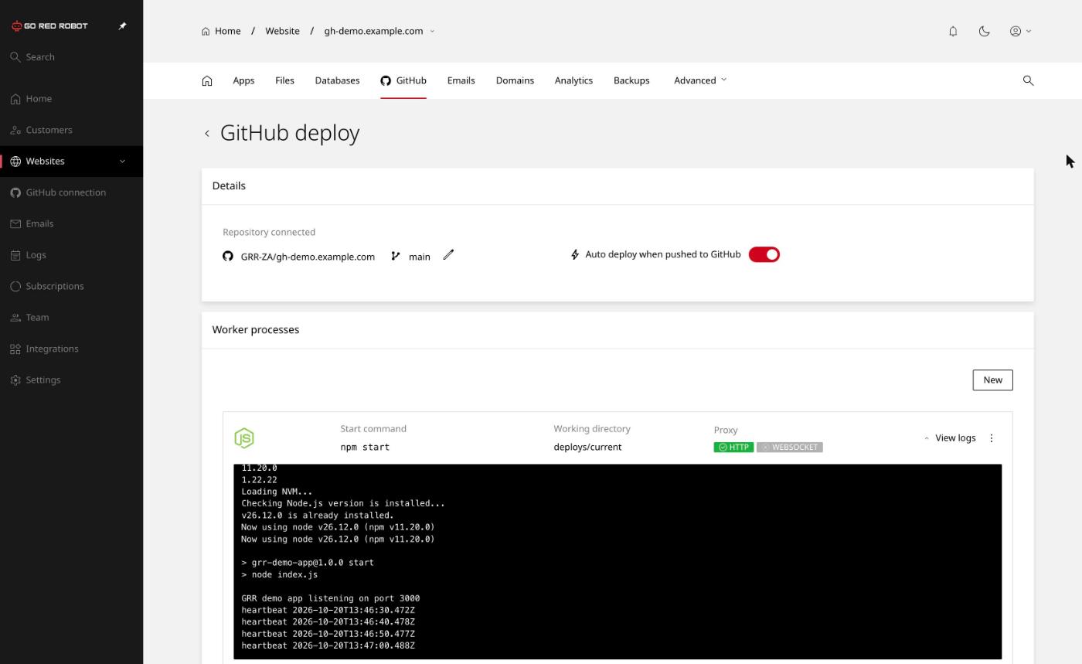
Task: Disable auto deploy when pushed to GitHub
Action: 764,254
